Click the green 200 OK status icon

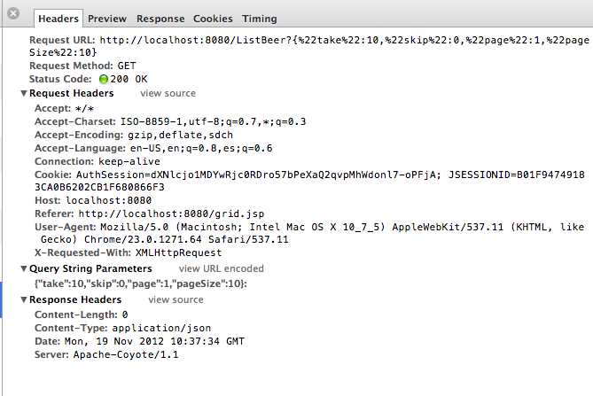click(x=104, y=79)
